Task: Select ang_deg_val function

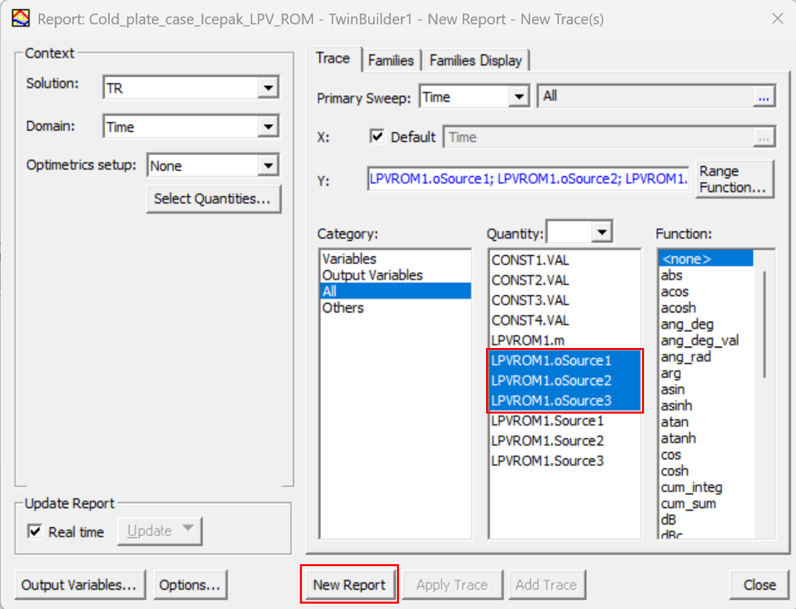Action: click(706, 340)
